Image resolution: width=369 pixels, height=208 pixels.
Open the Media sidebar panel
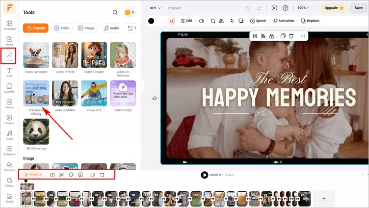(9, 41)
